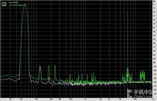This screenshot has width=157, height=101.
Task: Click the '50' frequency axis label
Action: pyautogui.click(x=21, y=99)
